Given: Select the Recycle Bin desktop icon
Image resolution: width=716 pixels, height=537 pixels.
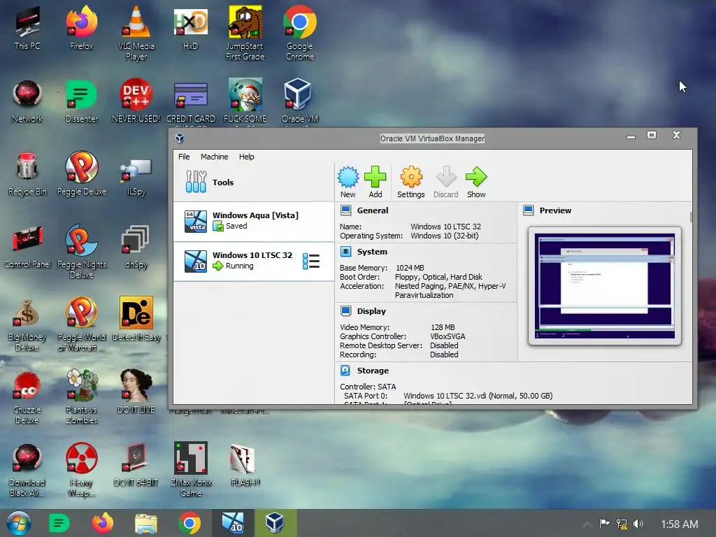Looking at the screenshot, I should click(x=27, y=174).
